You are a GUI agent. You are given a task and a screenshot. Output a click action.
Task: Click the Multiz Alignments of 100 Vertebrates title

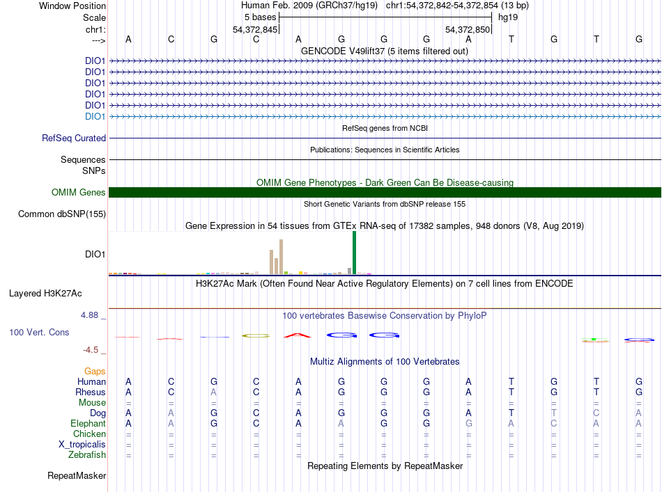point(385,362)
